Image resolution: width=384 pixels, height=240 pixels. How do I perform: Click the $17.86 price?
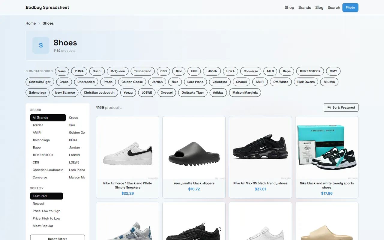(327, 193)
